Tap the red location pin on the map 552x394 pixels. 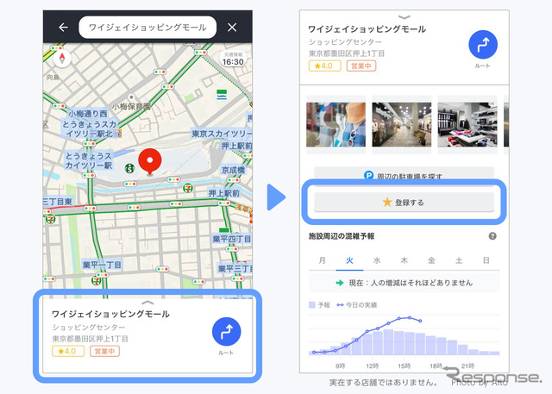point(150,161)
